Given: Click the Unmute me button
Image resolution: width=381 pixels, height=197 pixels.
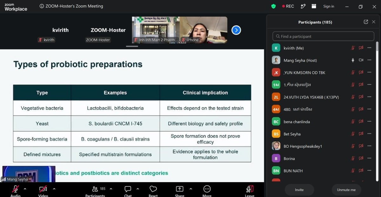Looking at the screenshot, I should [346, 190].
